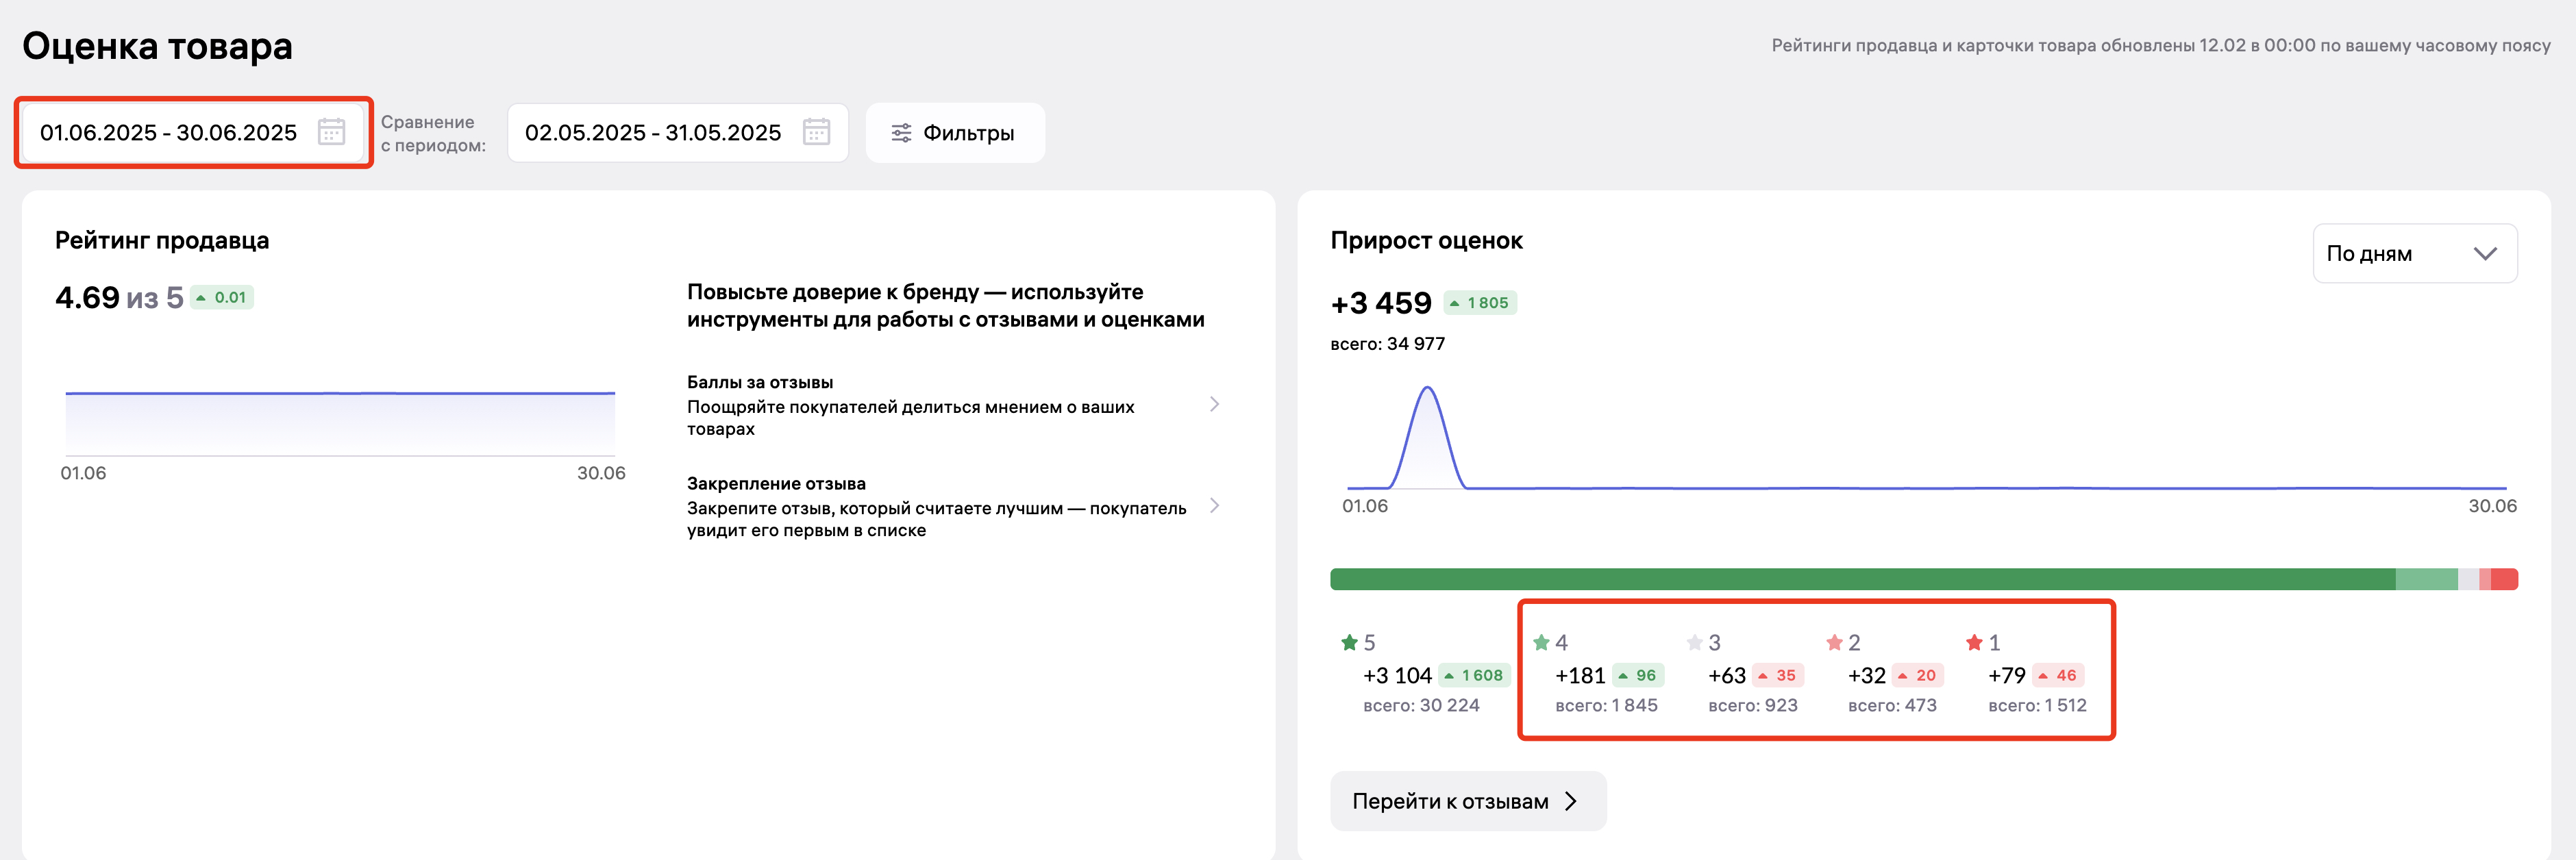Click the arrow on Перейти к отзывам
Viewport: 2576px width, 860px height.
[1571, 801]
